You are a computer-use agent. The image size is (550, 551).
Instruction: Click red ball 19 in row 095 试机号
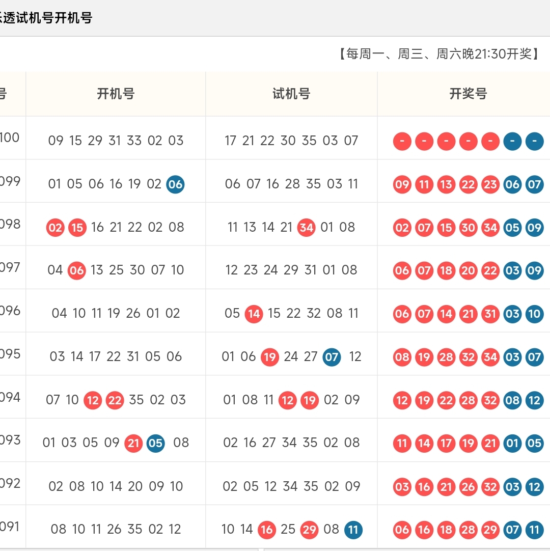(270, 357)
